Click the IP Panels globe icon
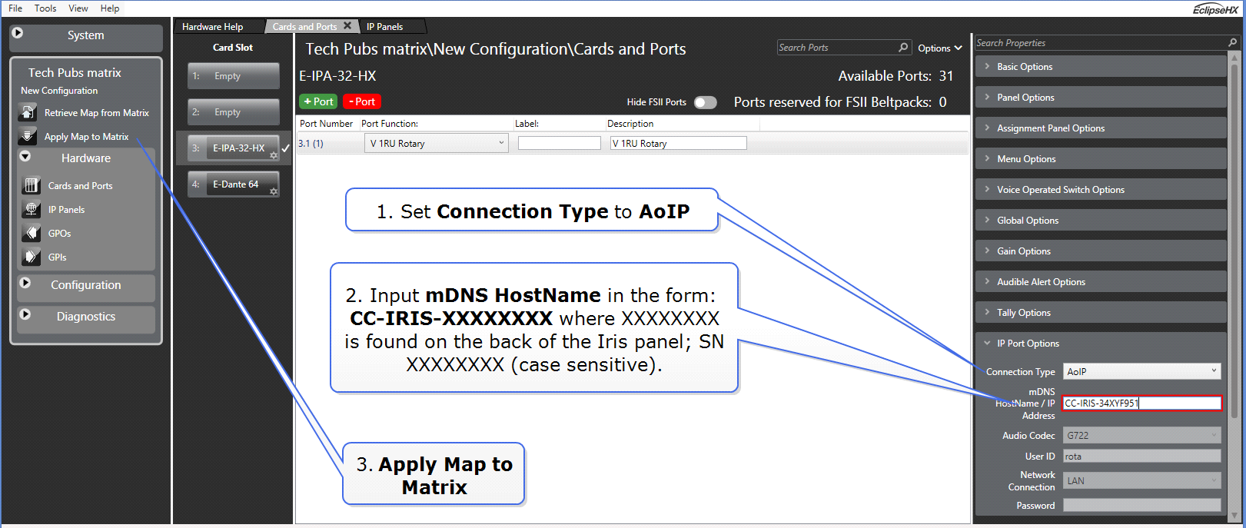The image size is (1246, 528). point(32,209)
